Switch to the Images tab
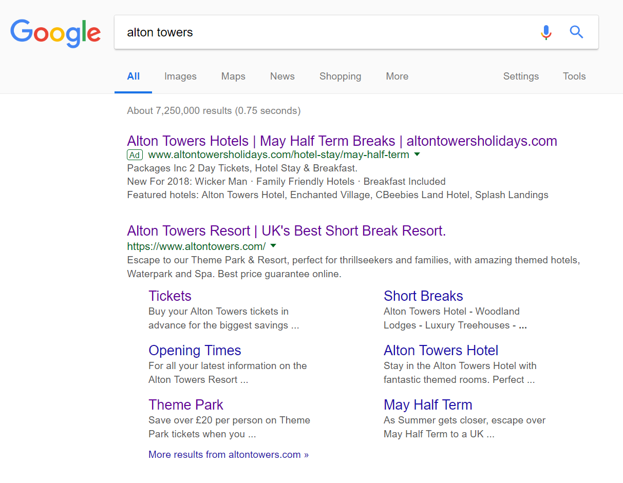The image size is (623, 483). (x=180, y=76)
